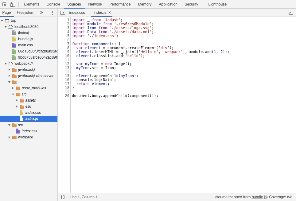Screen dimensions: 296x201
Task: Expand the (webpack)-dev-server folder
Action: coord(9,76)
